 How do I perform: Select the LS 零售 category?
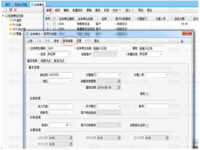tap(17, 34)
